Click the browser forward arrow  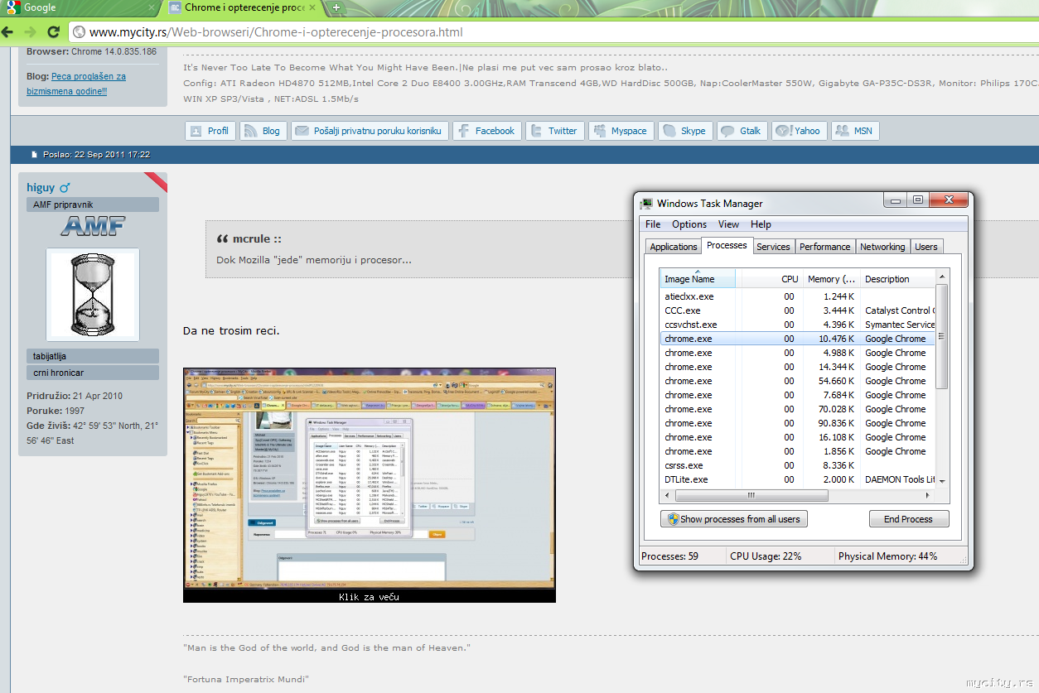30,32
